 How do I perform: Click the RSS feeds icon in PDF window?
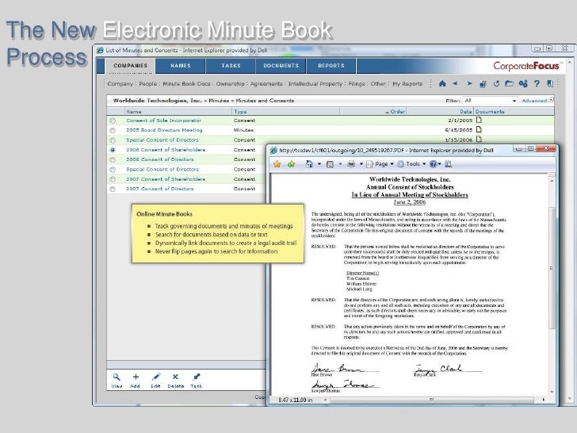coord(330,164)
